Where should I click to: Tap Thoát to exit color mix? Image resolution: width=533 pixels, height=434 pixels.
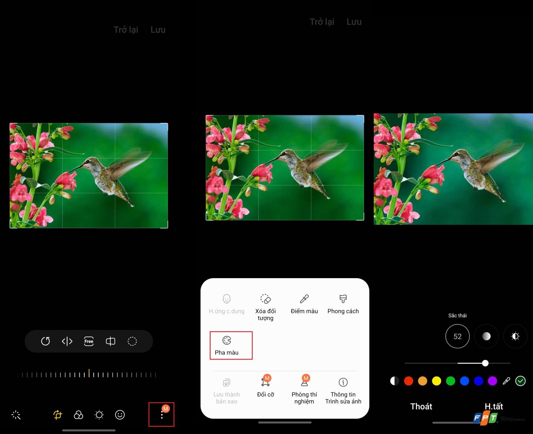point(421,407)
